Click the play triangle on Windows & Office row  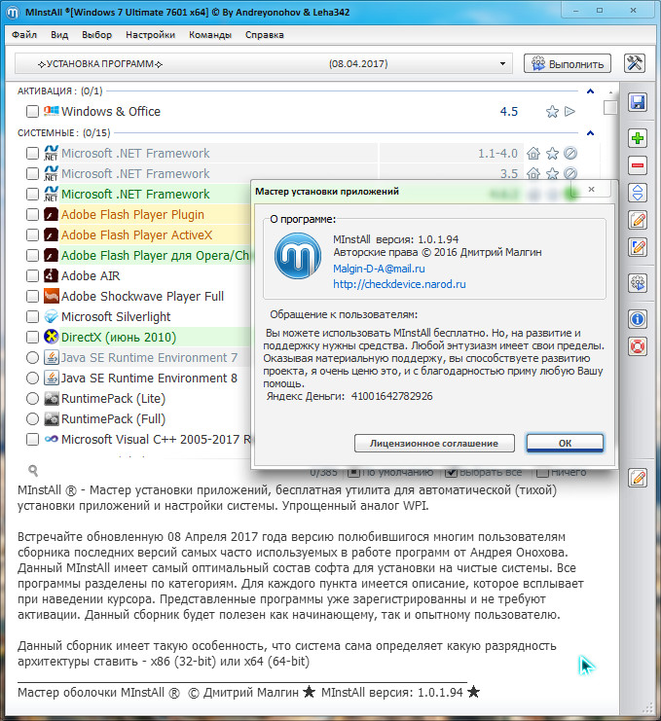tap(569, 111)
